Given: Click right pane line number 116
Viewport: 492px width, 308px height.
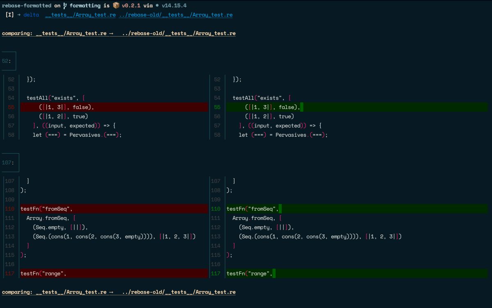Looking at the screenshot, I should [x=215, y=264].
